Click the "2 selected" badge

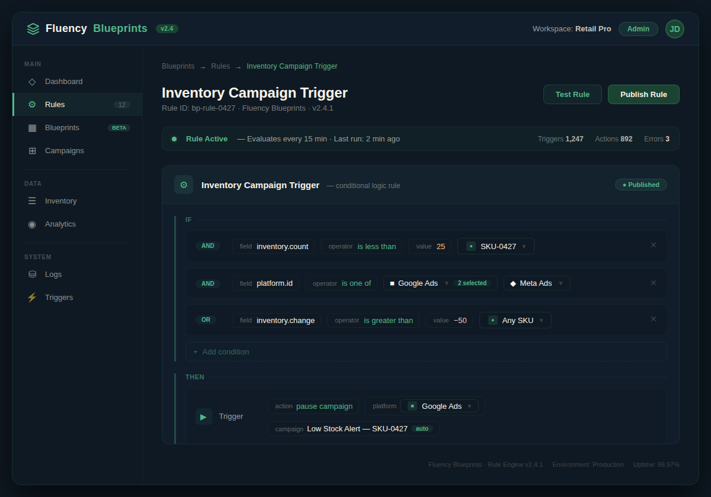point(472,283)
